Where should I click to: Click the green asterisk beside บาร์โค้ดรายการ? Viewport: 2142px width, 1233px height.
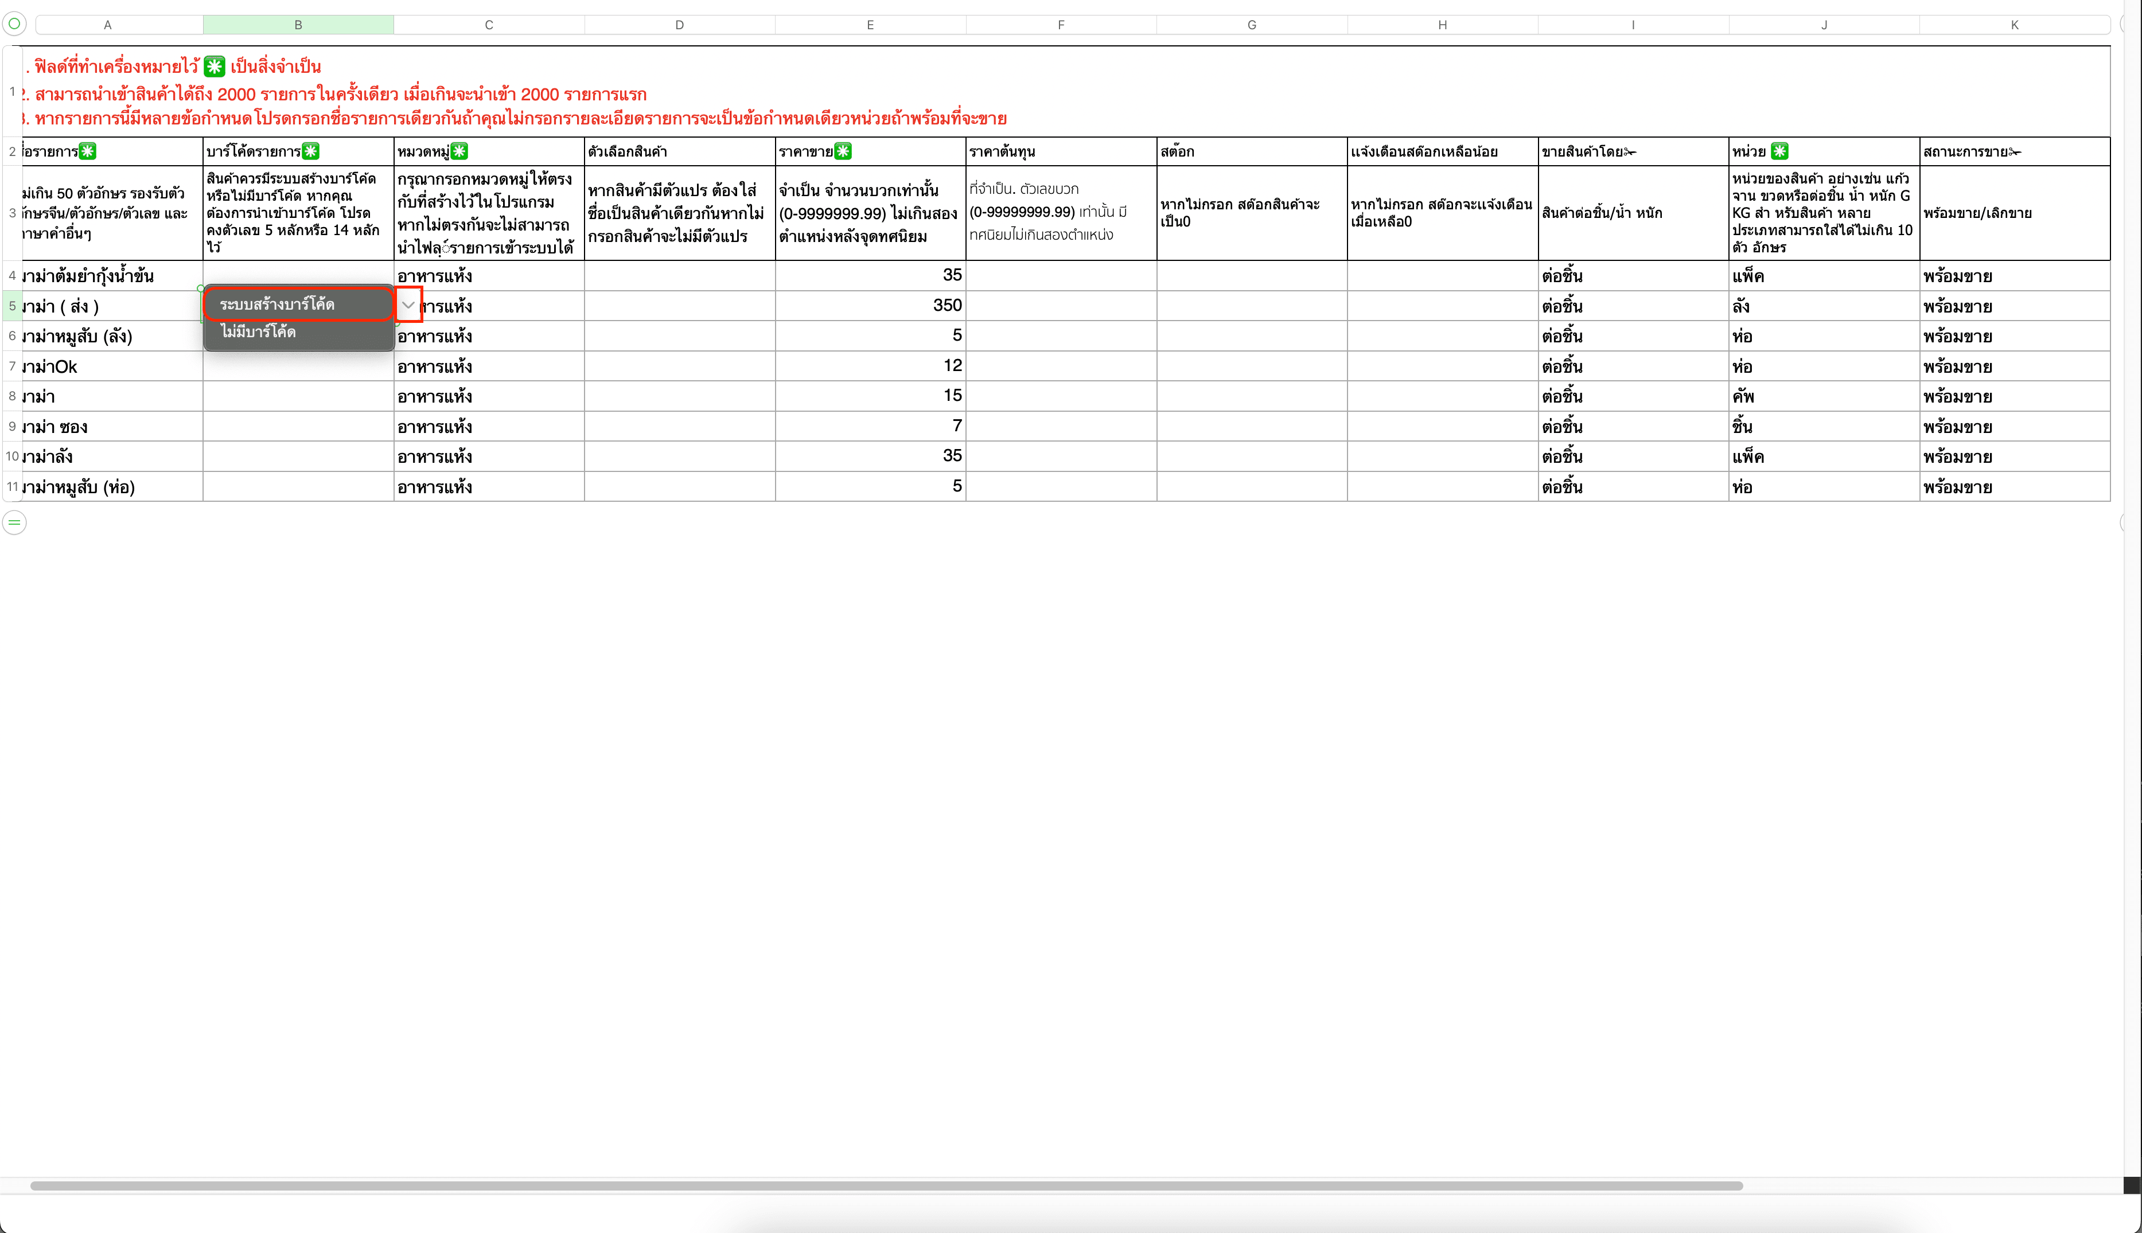pyautogui.click(x=311, y=151)
